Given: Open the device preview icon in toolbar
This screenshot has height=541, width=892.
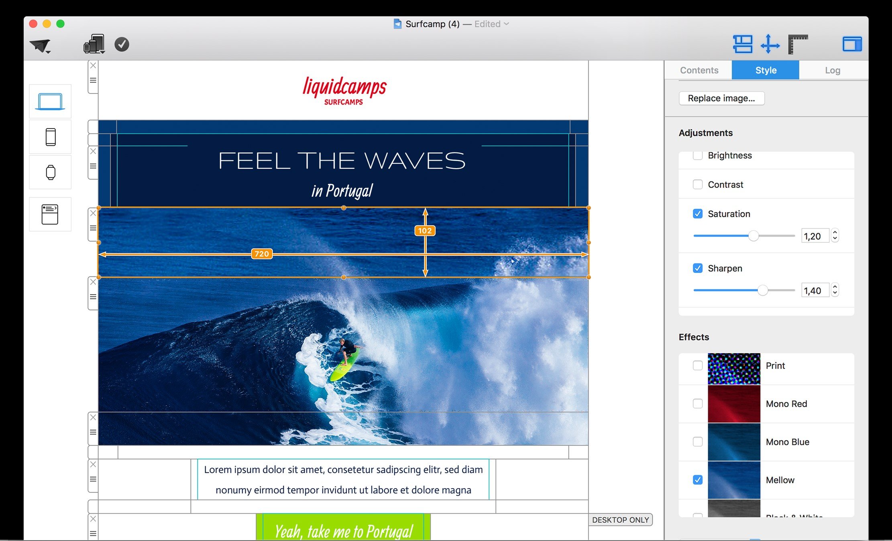Looking at the screenshot, I should 94,44.
